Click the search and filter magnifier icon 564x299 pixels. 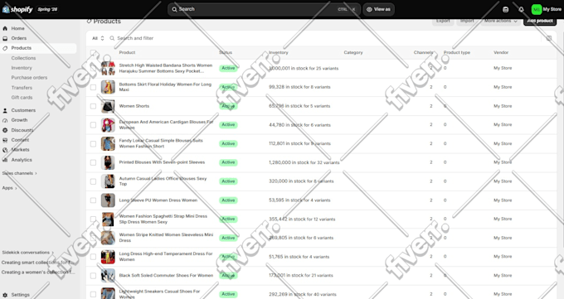[112, 38]
